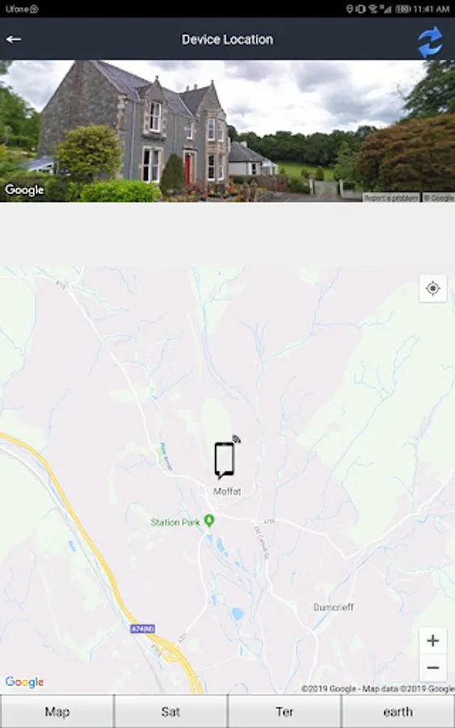The width and height of the screenshot is (455, 728).
Task: Tap the Dumcrieff place label
Action: [x=334, y=607]
